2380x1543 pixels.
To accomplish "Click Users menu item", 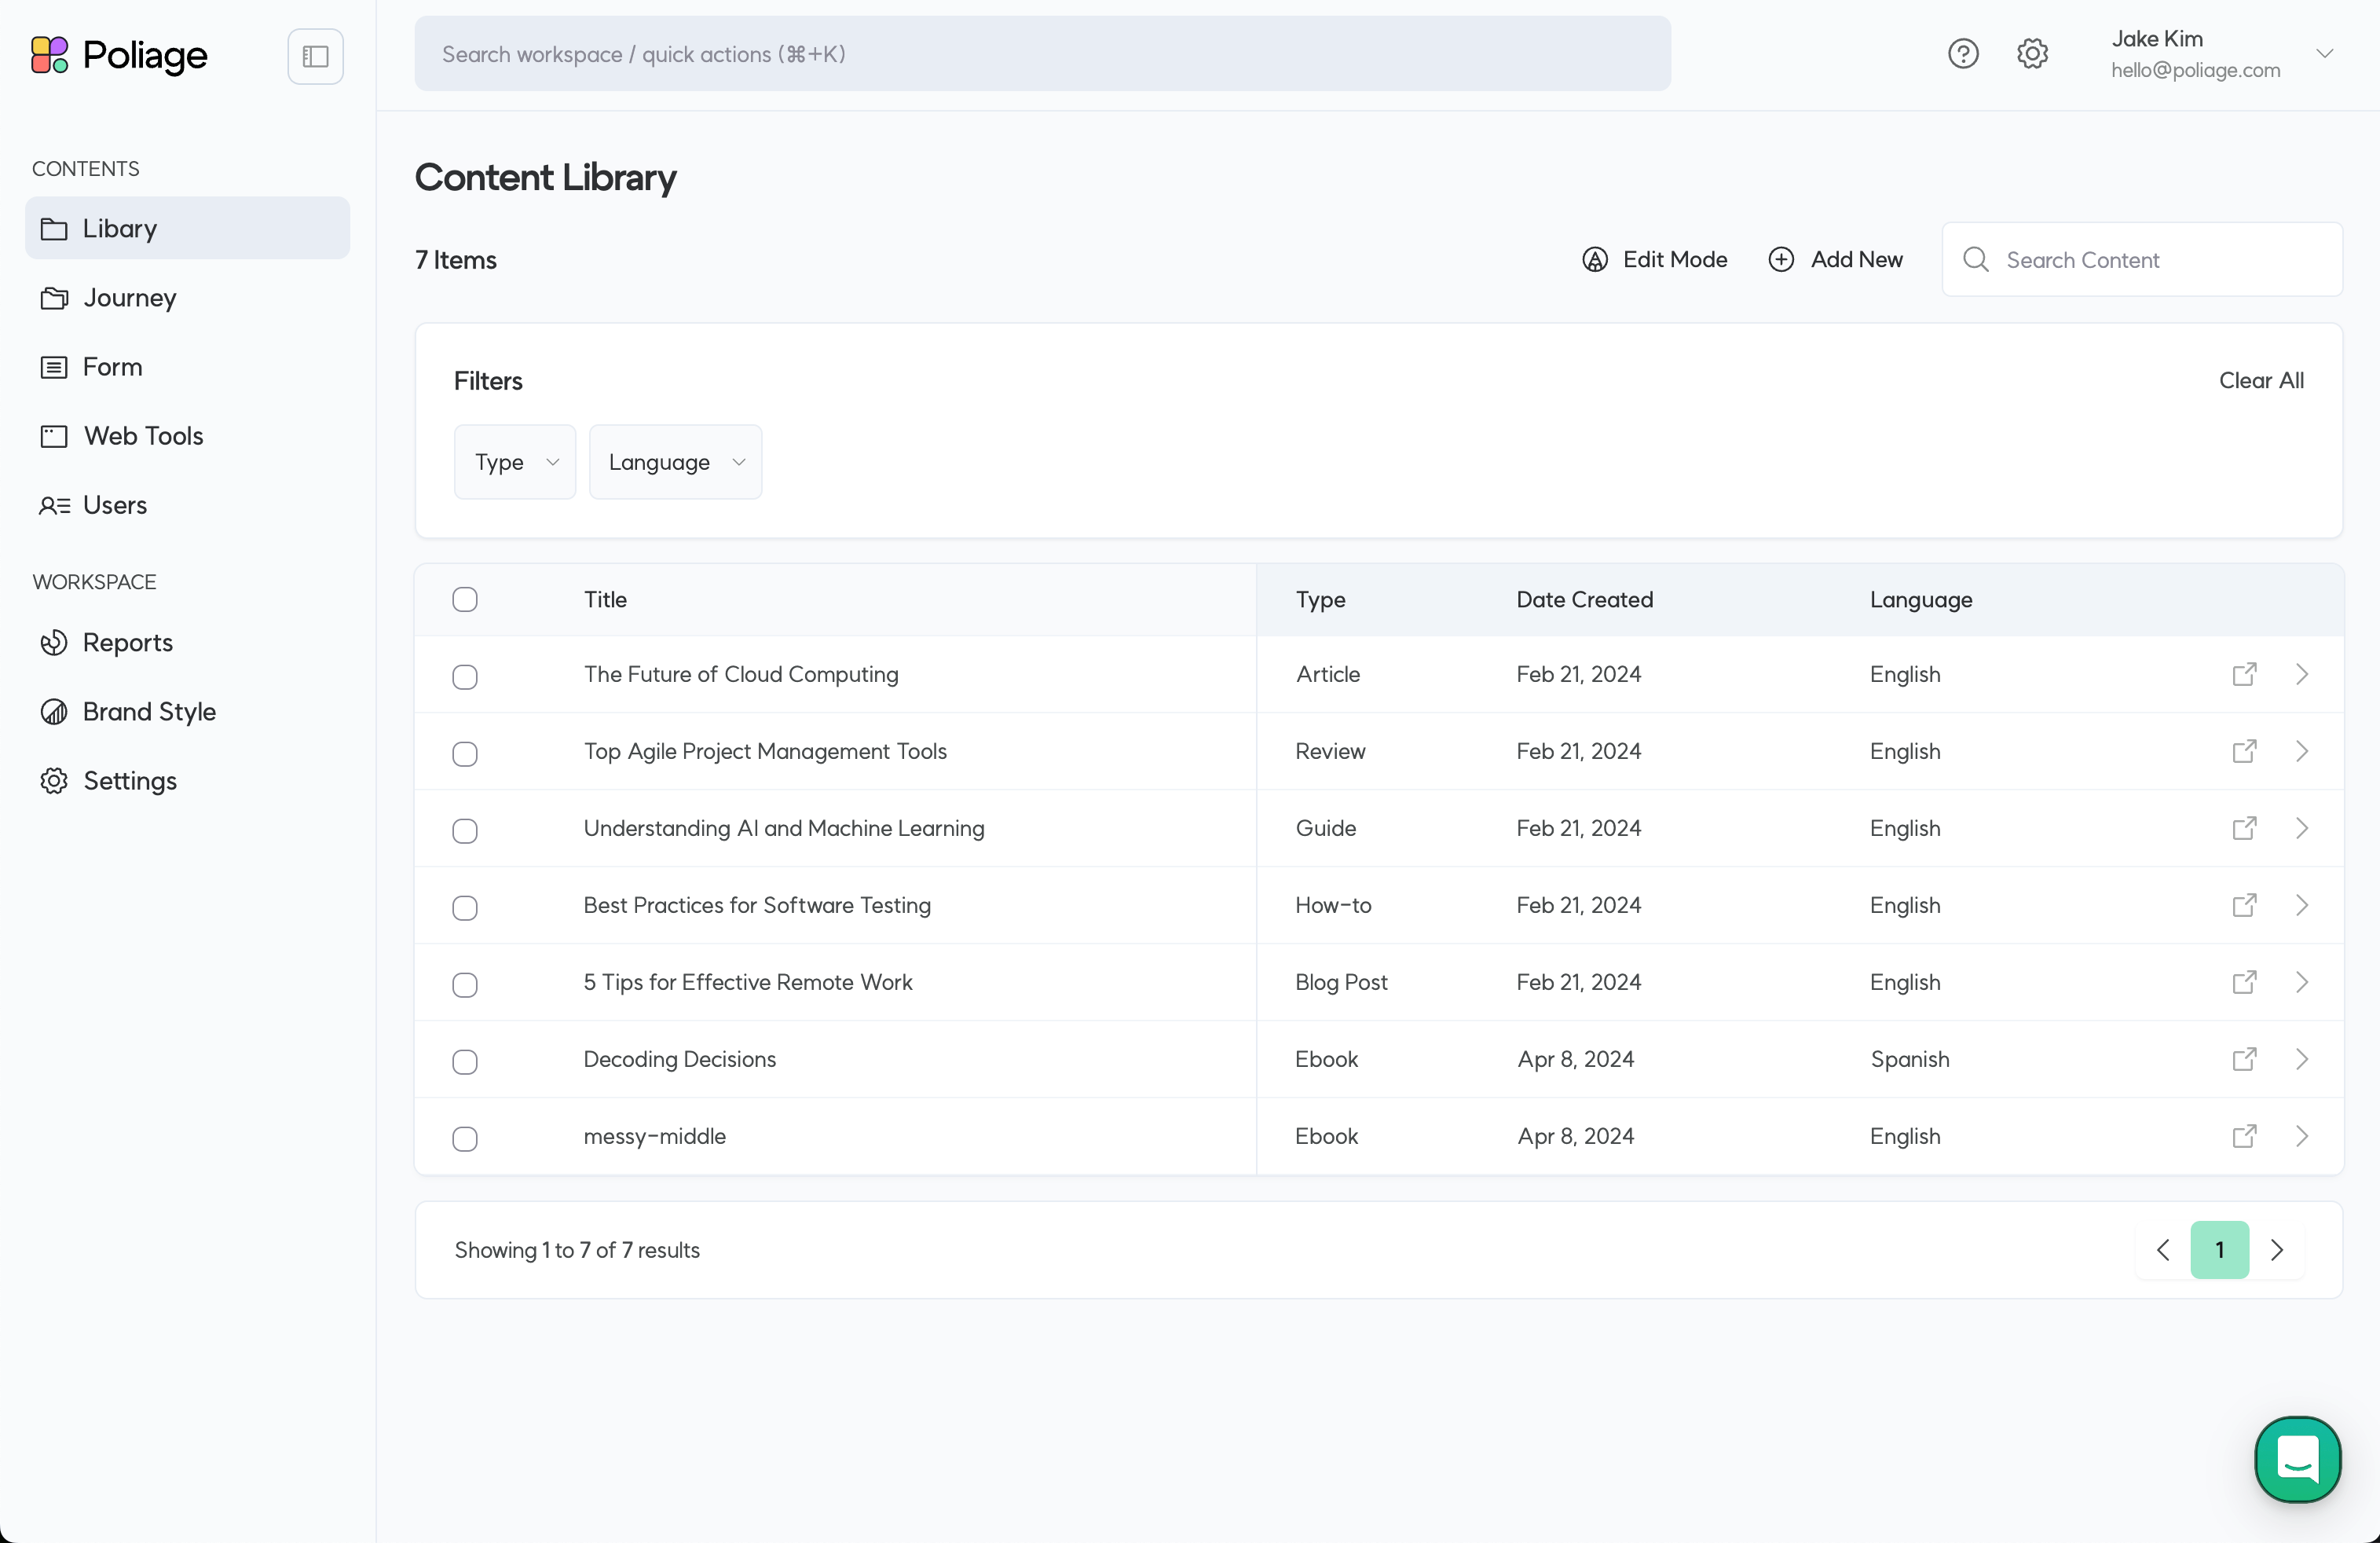I will point(115,505).
